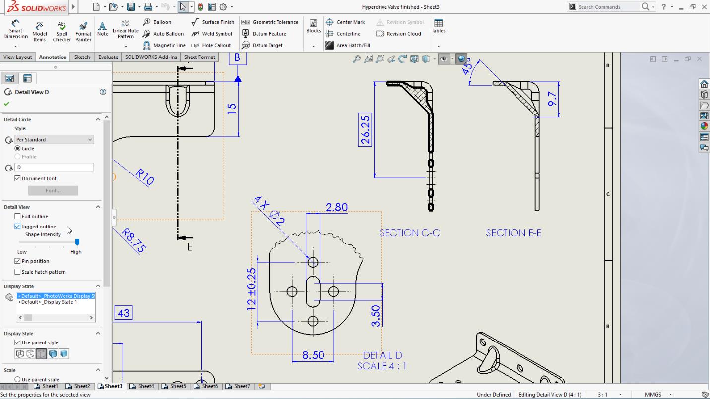Collapse the Detail Circle section
Image resolution: width=710 pixels, height=399 pixels.
click(x=98, y=119)
